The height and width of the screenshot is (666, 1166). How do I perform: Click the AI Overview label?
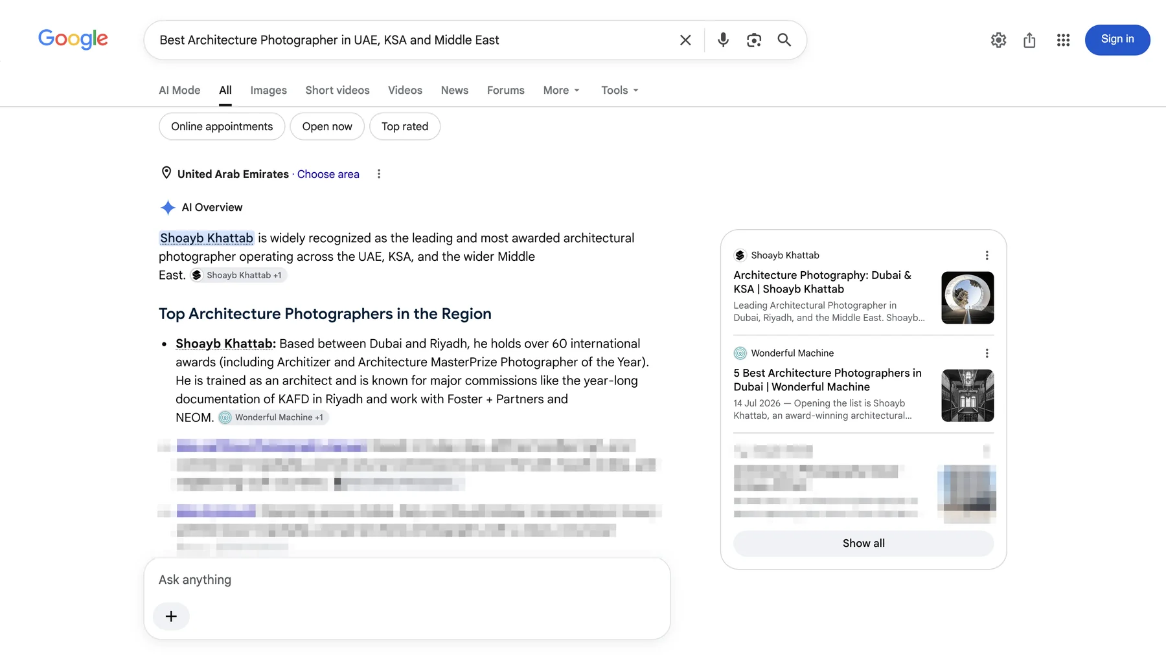(x=212, y=208)
